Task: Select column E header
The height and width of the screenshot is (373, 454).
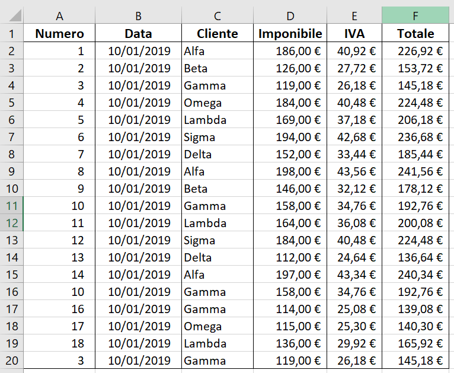Action: click(x=354, y=15)
